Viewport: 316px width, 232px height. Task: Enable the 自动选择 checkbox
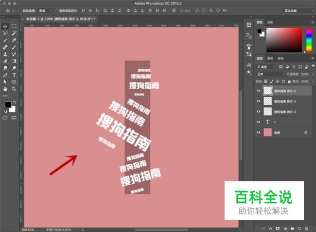click(20, 11)
